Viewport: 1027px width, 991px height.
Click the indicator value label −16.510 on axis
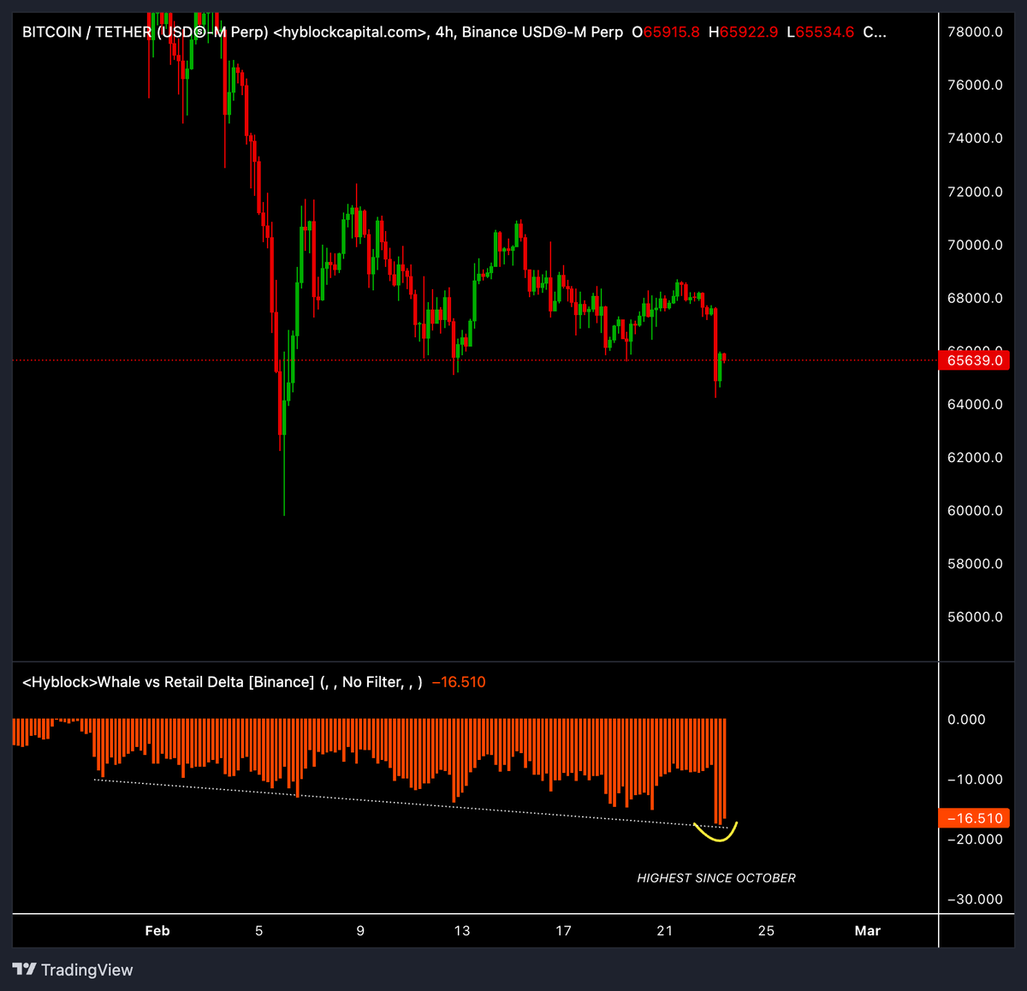(x=974, y=818)
